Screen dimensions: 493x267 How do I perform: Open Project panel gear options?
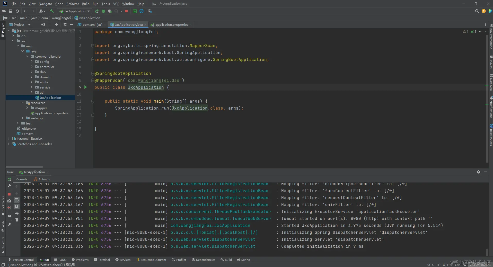tap(65, 24)
